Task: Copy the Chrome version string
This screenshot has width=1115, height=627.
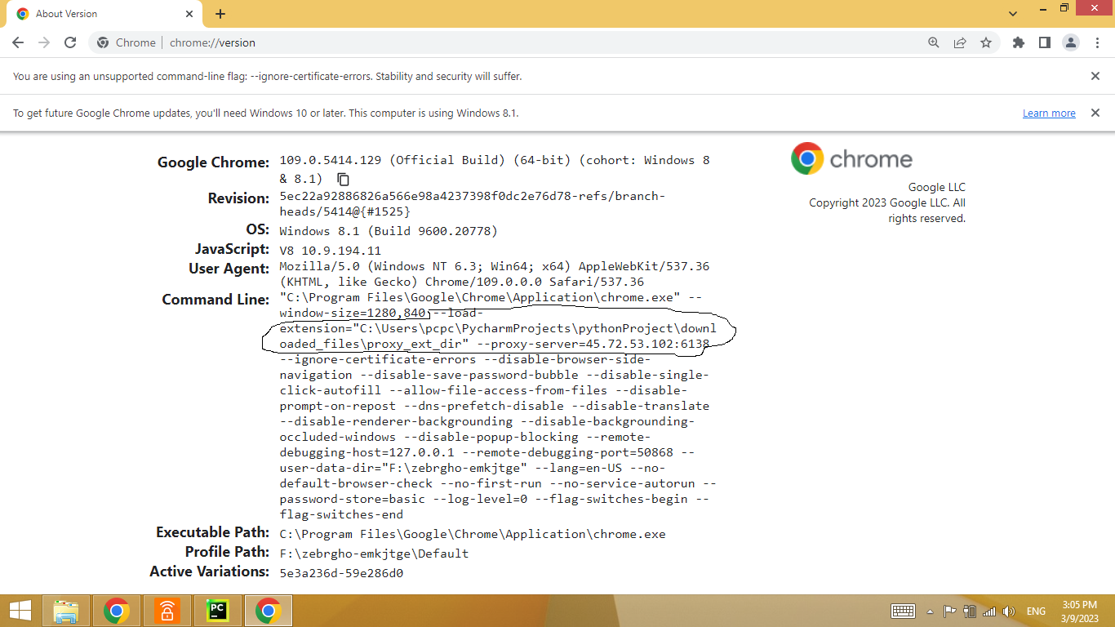Action: [x=344, y=179]
